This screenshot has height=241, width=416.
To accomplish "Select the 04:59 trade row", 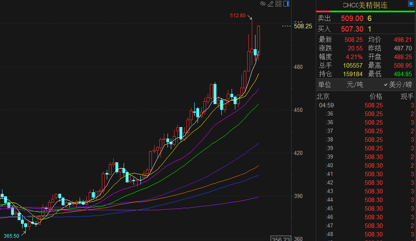I will [365, 105].
